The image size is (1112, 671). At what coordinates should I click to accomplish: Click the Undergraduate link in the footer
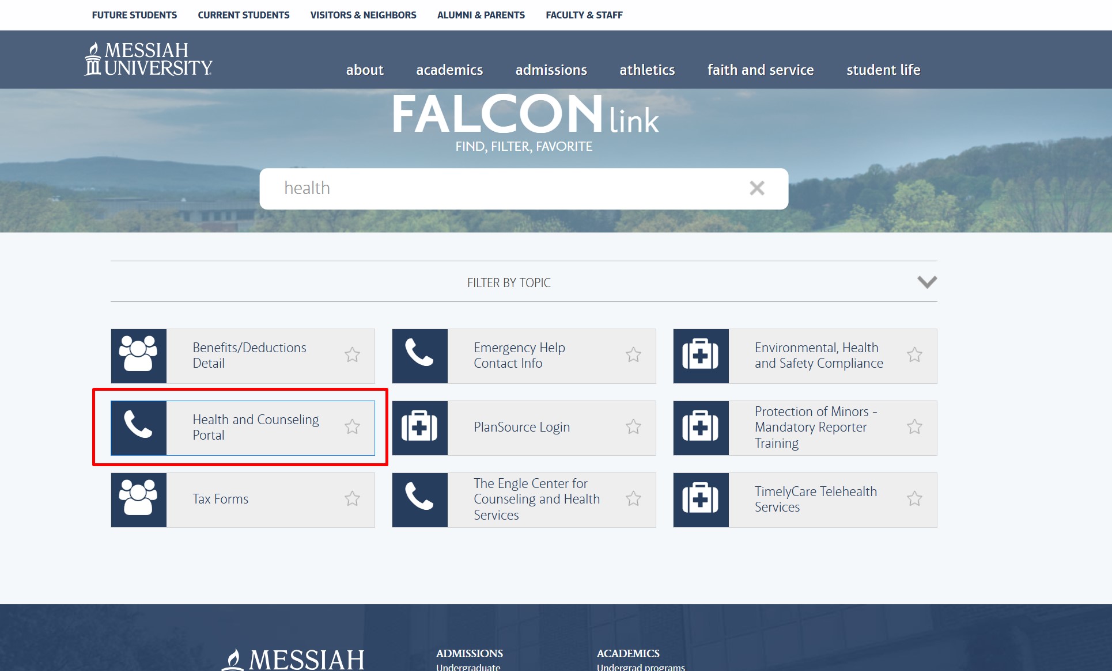pos(468,668)
